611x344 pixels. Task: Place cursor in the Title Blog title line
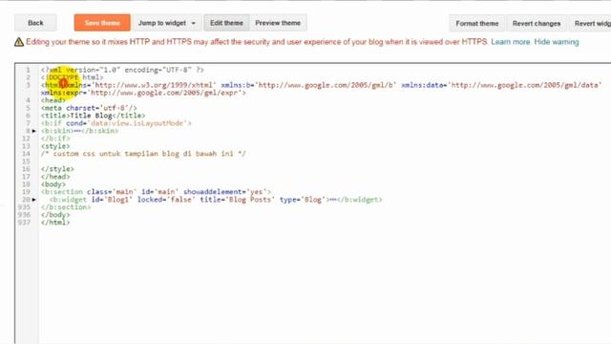point(94,116)
